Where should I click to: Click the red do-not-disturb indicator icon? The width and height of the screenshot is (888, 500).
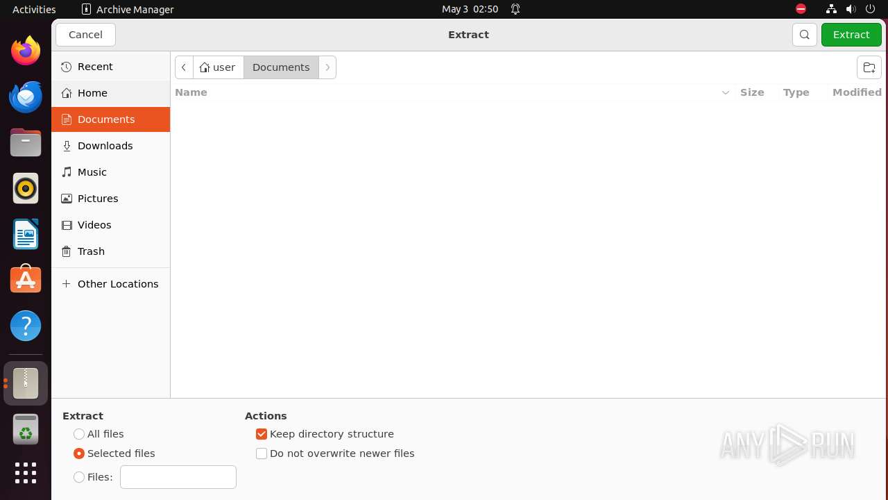[x=801, y=9]
